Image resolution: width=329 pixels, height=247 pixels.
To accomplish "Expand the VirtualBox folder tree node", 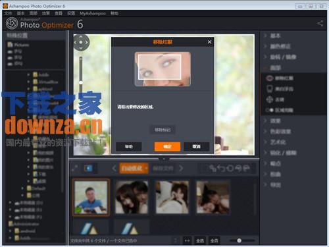I will point(28,82).
